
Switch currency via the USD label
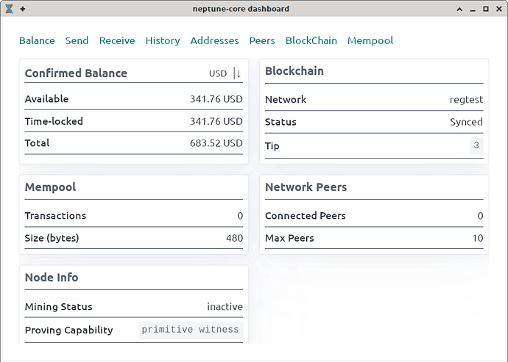pyautogui.click(x=217, y=73)
